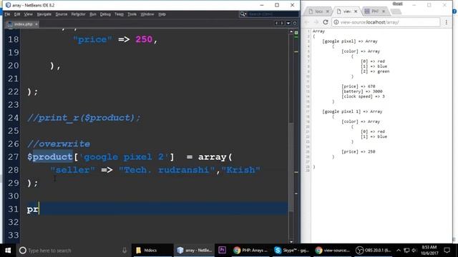Click the "price" key on line 18
The image size is (458, 257).
click(x=92, y=39)
